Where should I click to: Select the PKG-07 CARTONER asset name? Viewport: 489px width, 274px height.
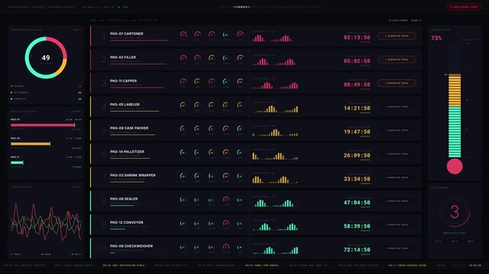[127, 33]
